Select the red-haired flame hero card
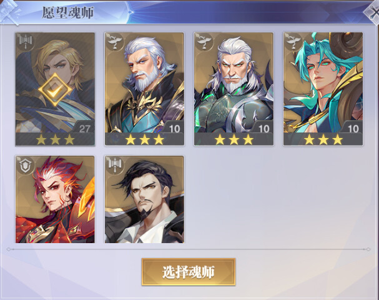The width and height of the screenshot is (379, 300). pos(55,199)
